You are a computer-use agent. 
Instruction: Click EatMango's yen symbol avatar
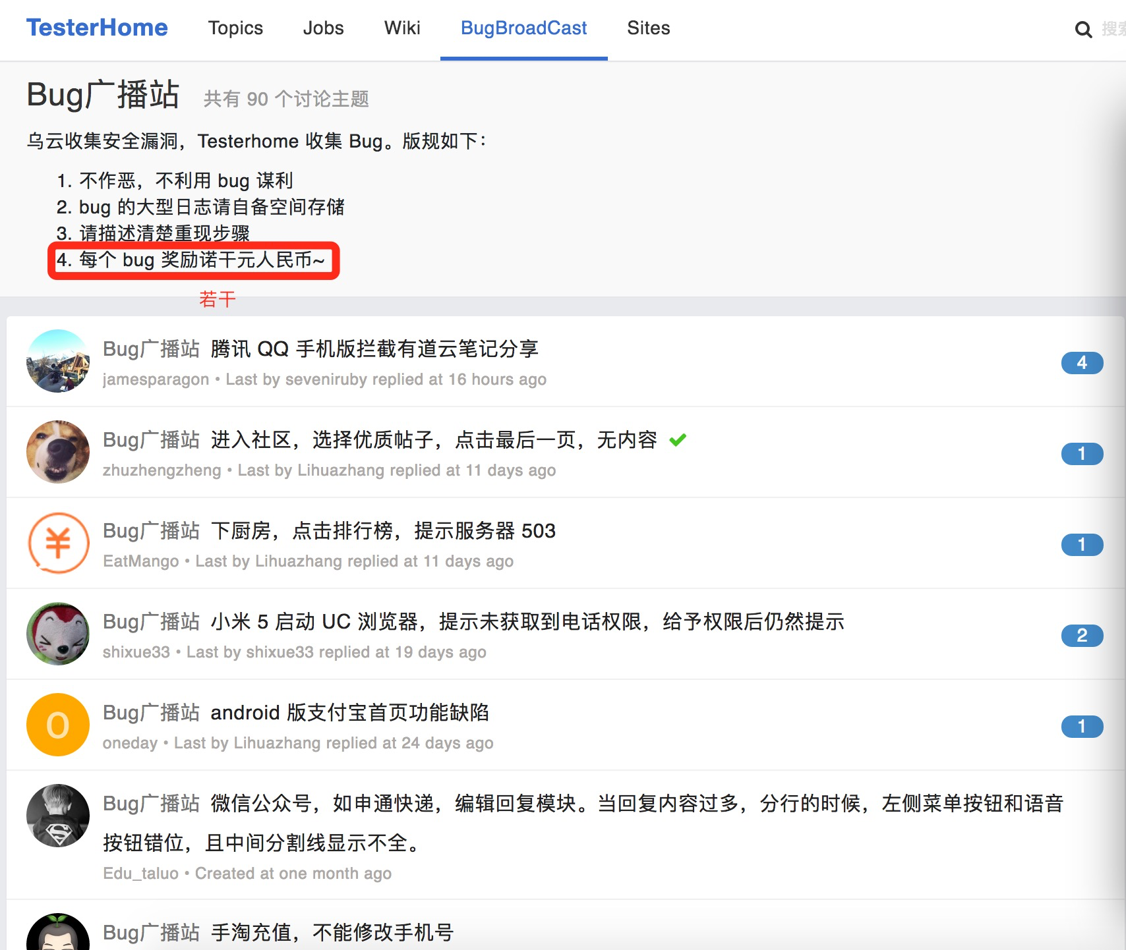pyautogui.click(x=58, y=543)
